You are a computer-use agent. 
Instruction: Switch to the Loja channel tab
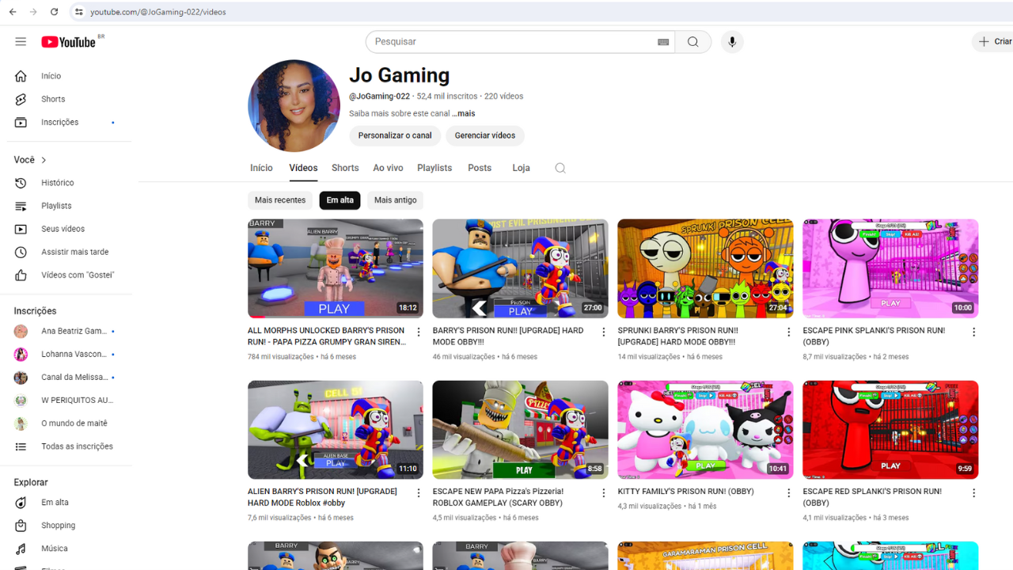(x=521, y=168)
